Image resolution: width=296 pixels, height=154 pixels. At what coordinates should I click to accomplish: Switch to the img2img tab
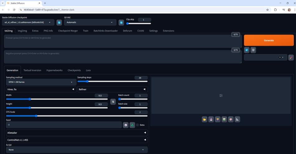click(22, 31)
